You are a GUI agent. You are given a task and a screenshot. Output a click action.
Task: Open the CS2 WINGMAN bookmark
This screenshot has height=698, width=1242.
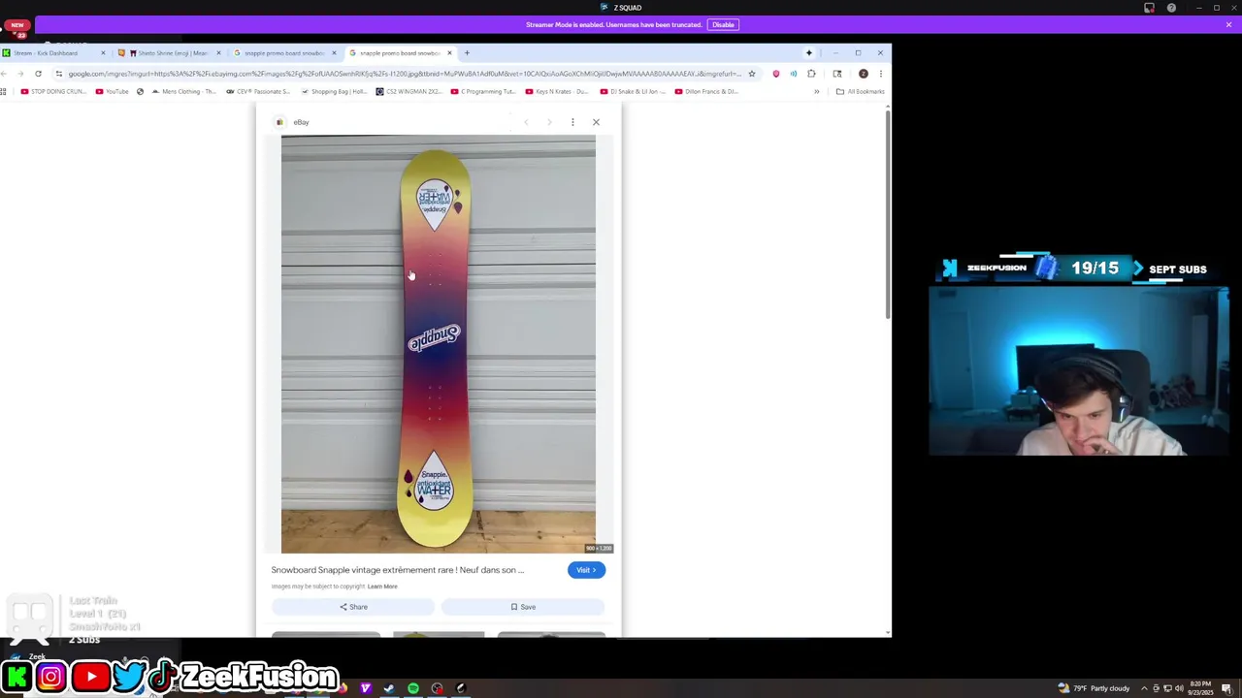point(409,92)
